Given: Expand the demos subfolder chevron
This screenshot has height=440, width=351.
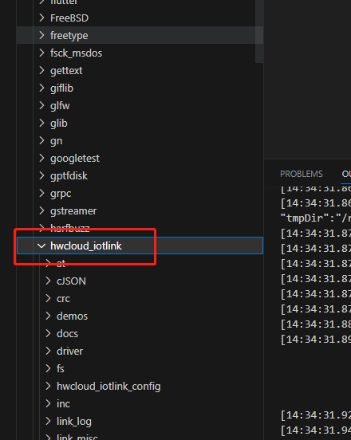Looking at the screenshot, I should tap(49, 316).
